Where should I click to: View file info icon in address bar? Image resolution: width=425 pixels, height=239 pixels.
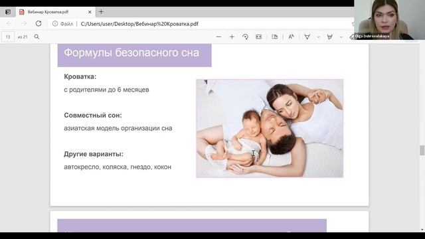55,24
